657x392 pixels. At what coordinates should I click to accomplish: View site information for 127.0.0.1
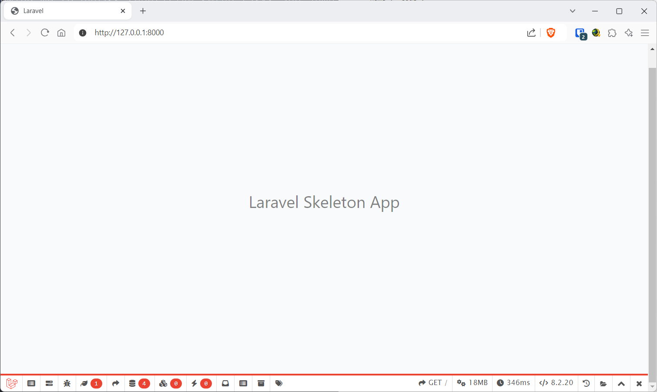pyautogui.click(x=83, y=33)
